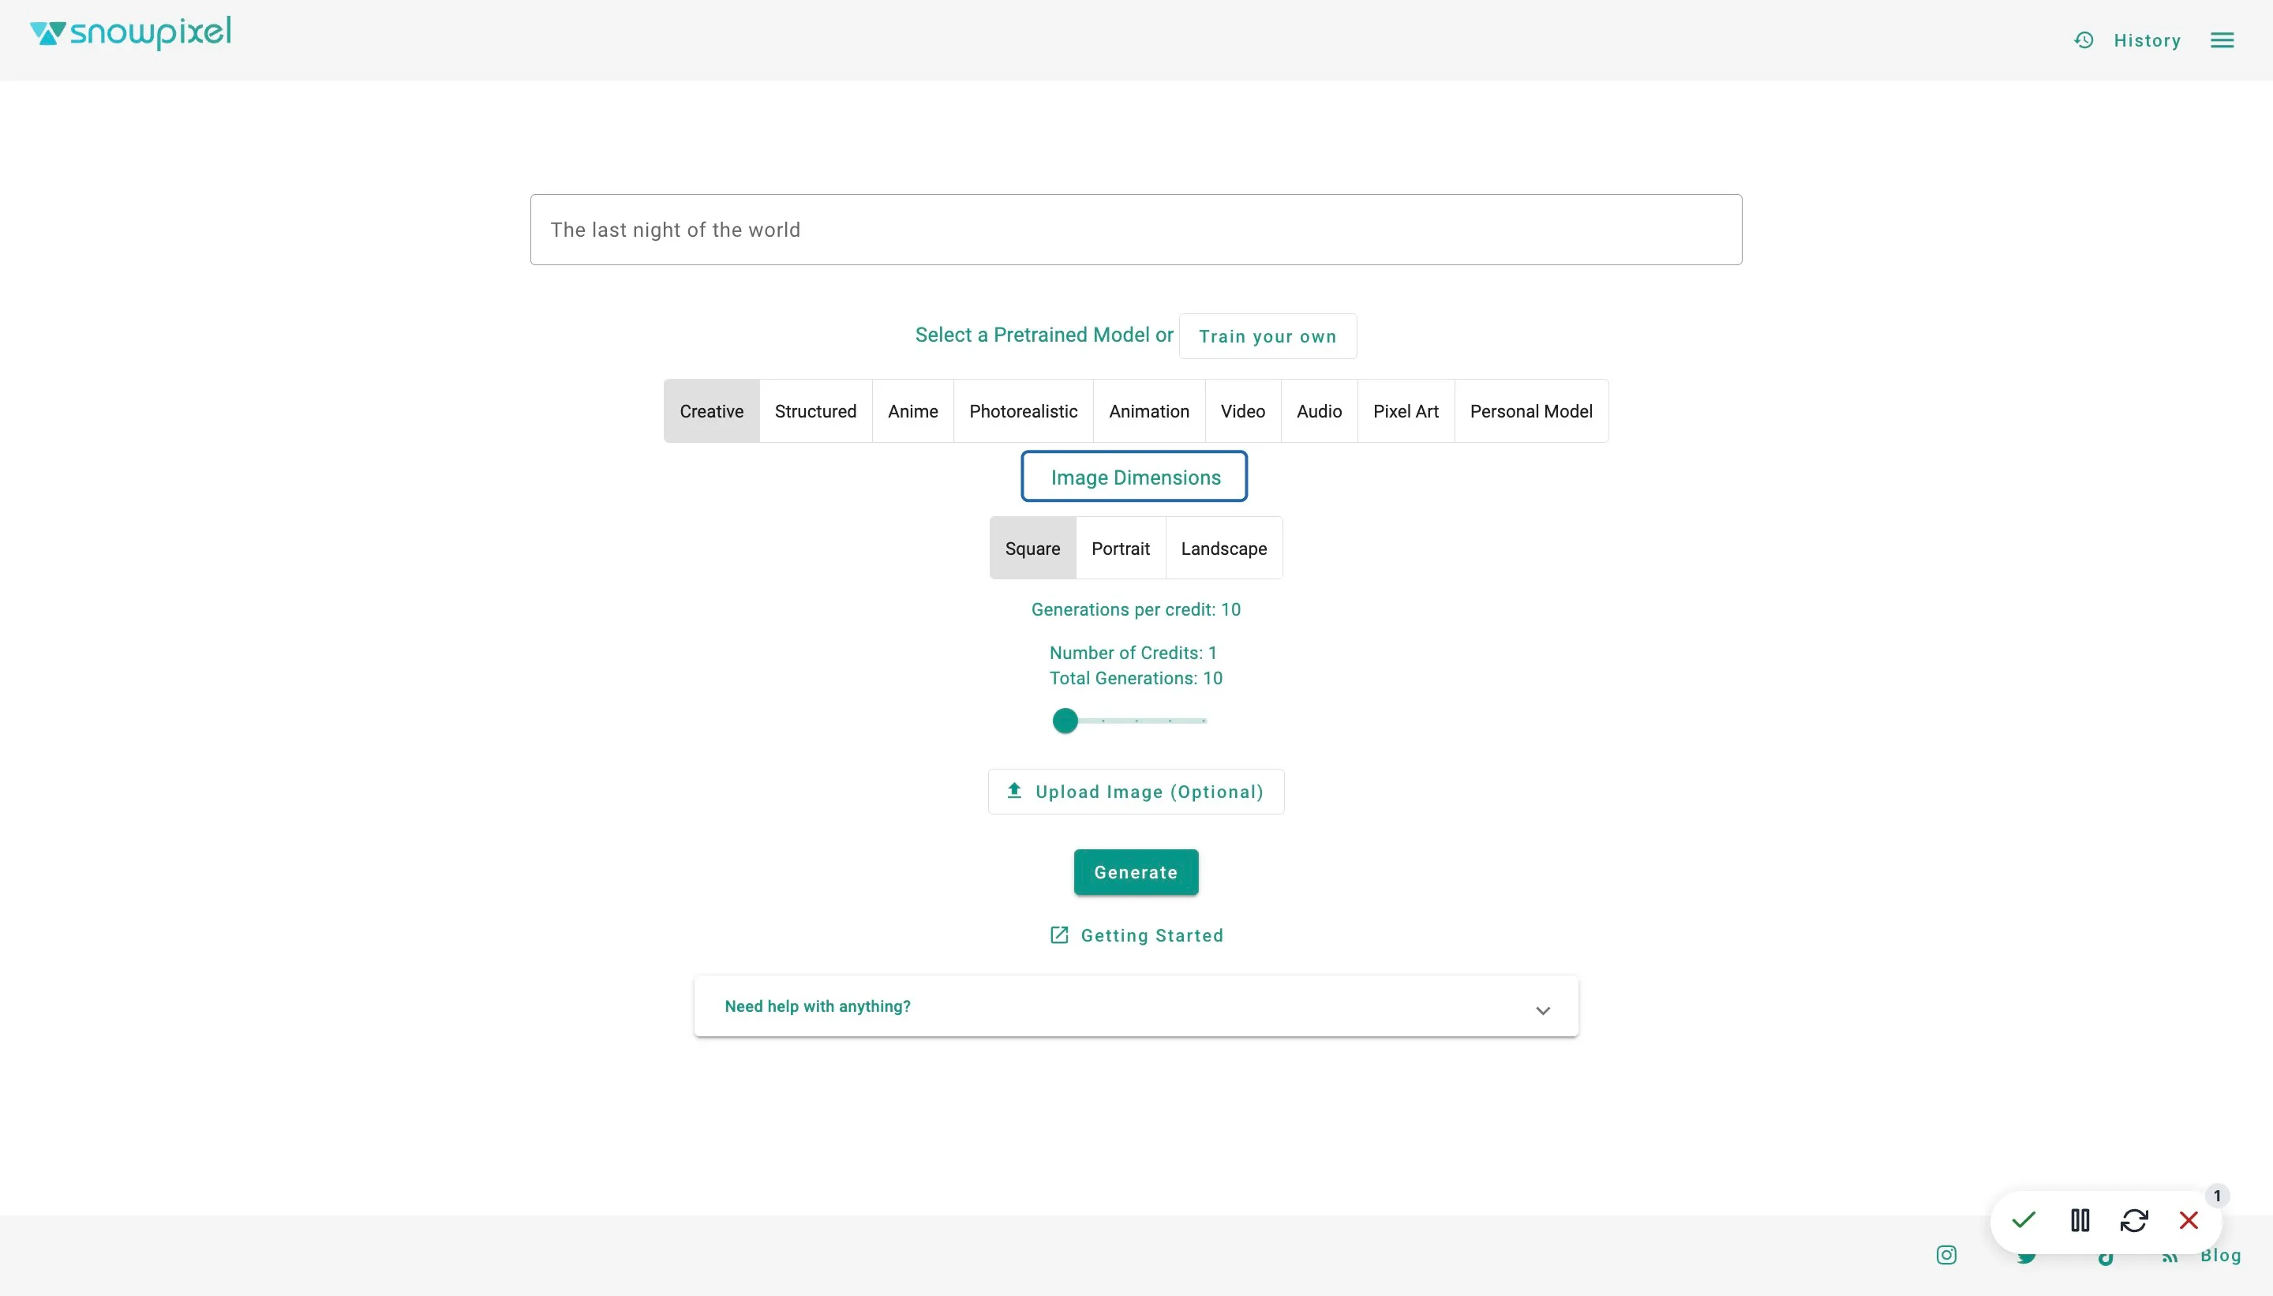This screenshot has height=1296, width=2273.
Task: Click the credits slider handle
Action: [1065, 721]
